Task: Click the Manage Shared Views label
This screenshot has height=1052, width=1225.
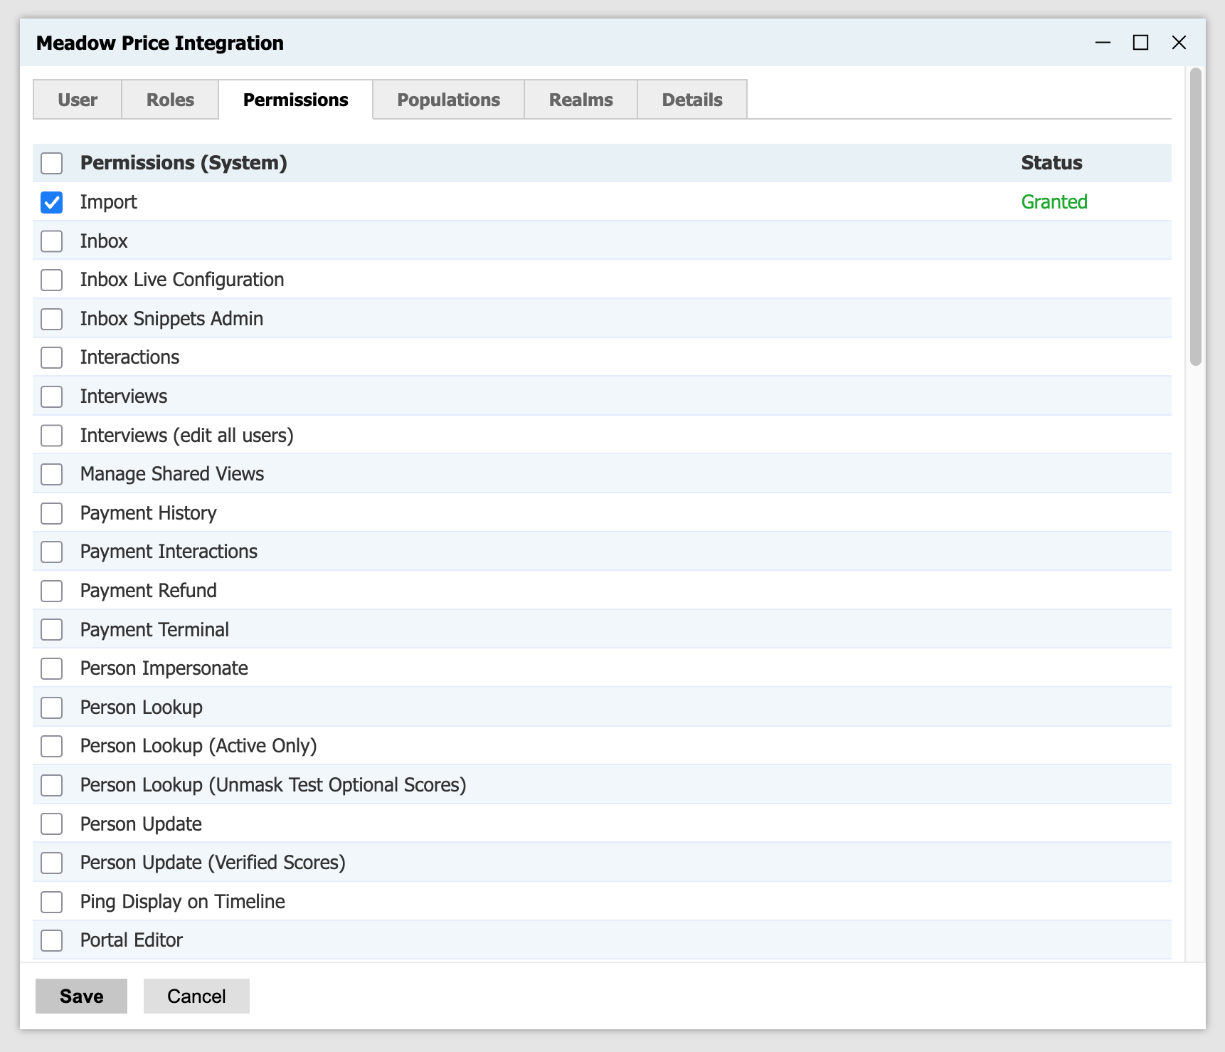Action: pyautogui.click(x=172, y=474)
